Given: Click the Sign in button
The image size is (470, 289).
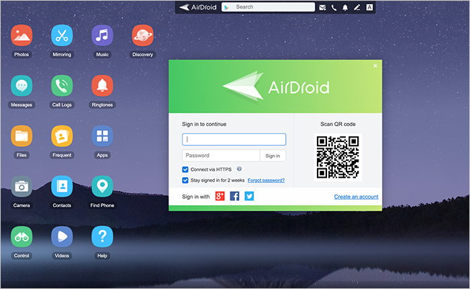Looking at the screenshot, I should [273, 156].
